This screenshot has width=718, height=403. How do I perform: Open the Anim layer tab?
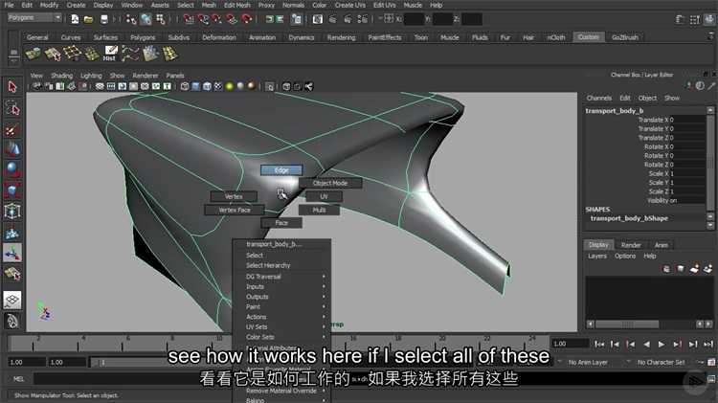point(661,245)
